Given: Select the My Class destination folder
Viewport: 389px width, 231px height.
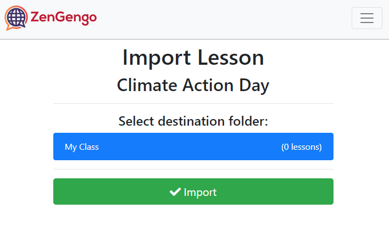Looking at the screenshot, I should (x=193, y=147).
